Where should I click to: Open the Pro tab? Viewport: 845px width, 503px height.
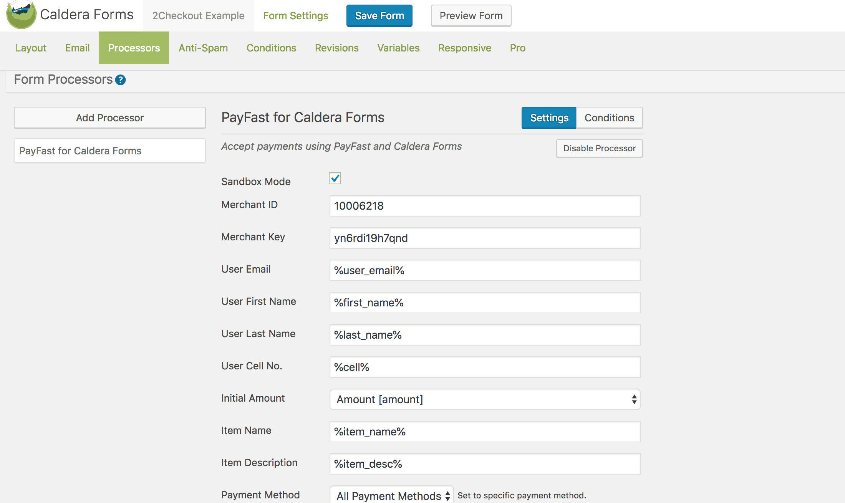click(x=518, y=48)
